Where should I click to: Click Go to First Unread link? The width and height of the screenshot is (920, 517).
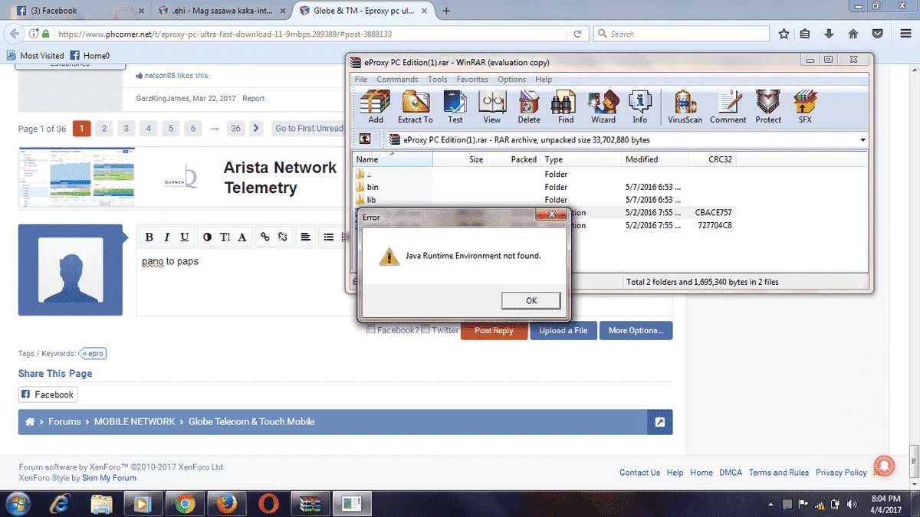click(310, 129)
